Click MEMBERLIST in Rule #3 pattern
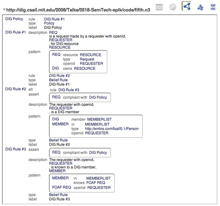Screen dimensions: 220x206 point(99,178)
